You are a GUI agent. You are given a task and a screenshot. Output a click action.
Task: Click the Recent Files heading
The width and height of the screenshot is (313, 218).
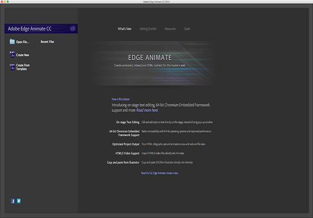pos(47,42)
